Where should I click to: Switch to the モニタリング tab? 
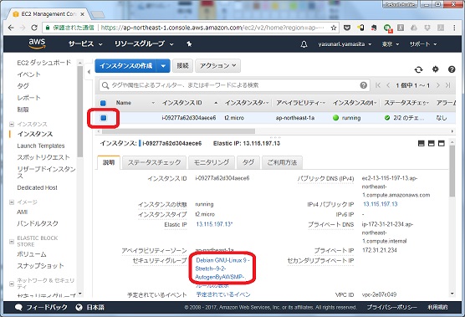[212, 162]
